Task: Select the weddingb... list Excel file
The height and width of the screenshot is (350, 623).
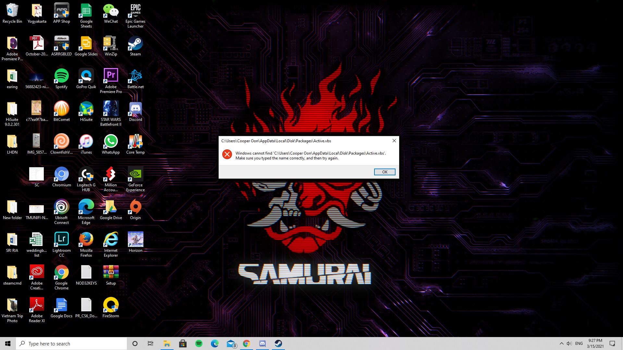Action: click(37, 245)
